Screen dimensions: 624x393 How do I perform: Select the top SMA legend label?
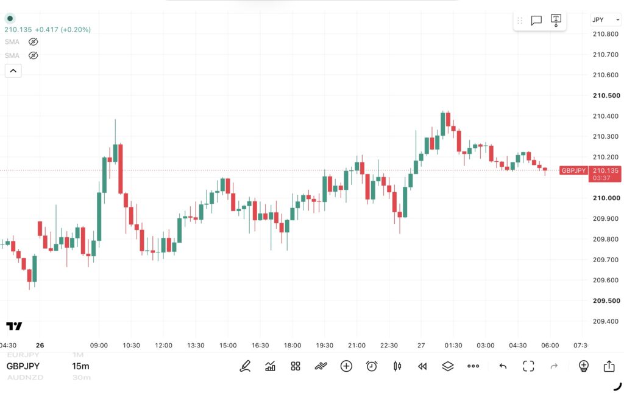pyautogui.click(x=12, y=42)
